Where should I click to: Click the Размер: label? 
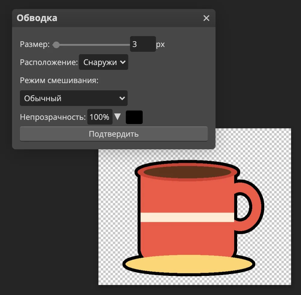(35, 44)
